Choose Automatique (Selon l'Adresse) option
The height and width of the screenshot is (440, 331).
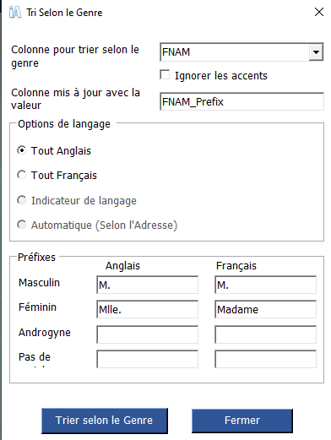tap(21, 225)
